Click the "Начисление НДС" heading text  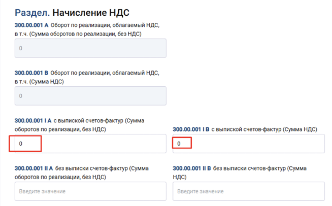(x=91, y=13)
